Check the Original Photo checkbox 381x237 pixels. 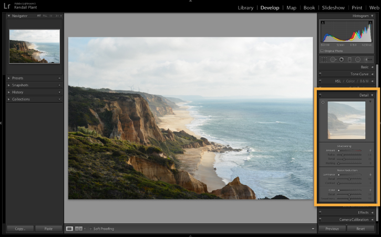click(322, 51)
